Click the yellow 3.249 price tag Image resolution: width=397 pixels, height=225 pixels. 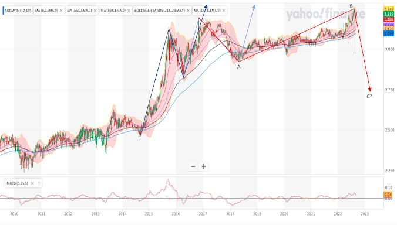389,9
